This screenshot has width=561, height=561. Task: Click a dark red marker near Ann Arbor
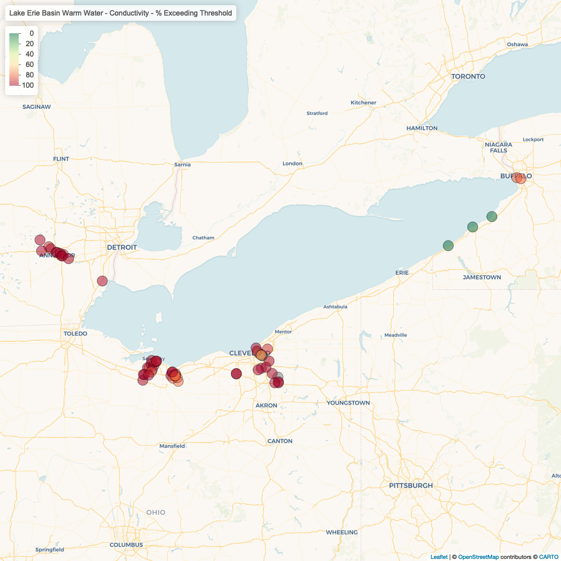pos(61,255)
